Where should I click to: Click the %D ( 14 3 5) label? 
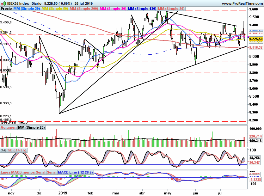click(17, 150)
